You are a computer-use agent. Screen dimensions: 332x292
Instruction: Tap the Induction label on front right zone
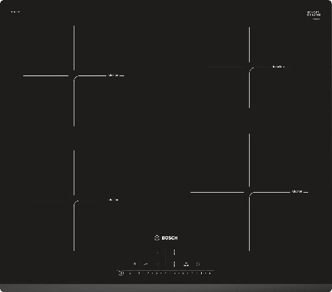tap(297, 191)
